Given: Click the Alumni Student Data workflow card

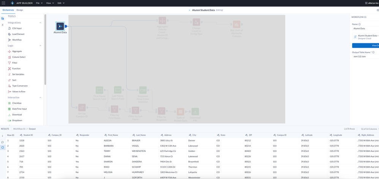Looking at the screenshot, I should [x=365, y=37].
